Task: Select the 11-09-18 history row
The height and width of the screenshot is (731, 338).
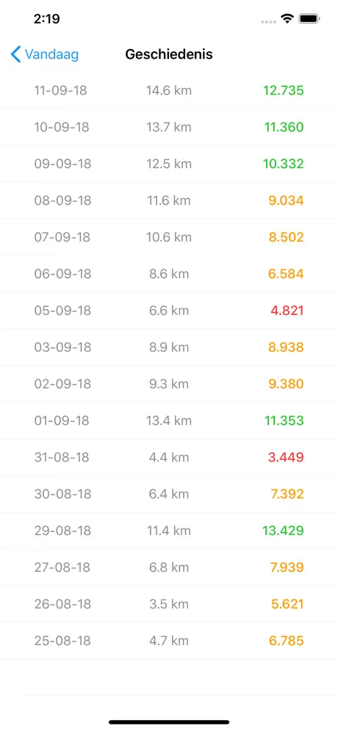Action: coord(169,90)
